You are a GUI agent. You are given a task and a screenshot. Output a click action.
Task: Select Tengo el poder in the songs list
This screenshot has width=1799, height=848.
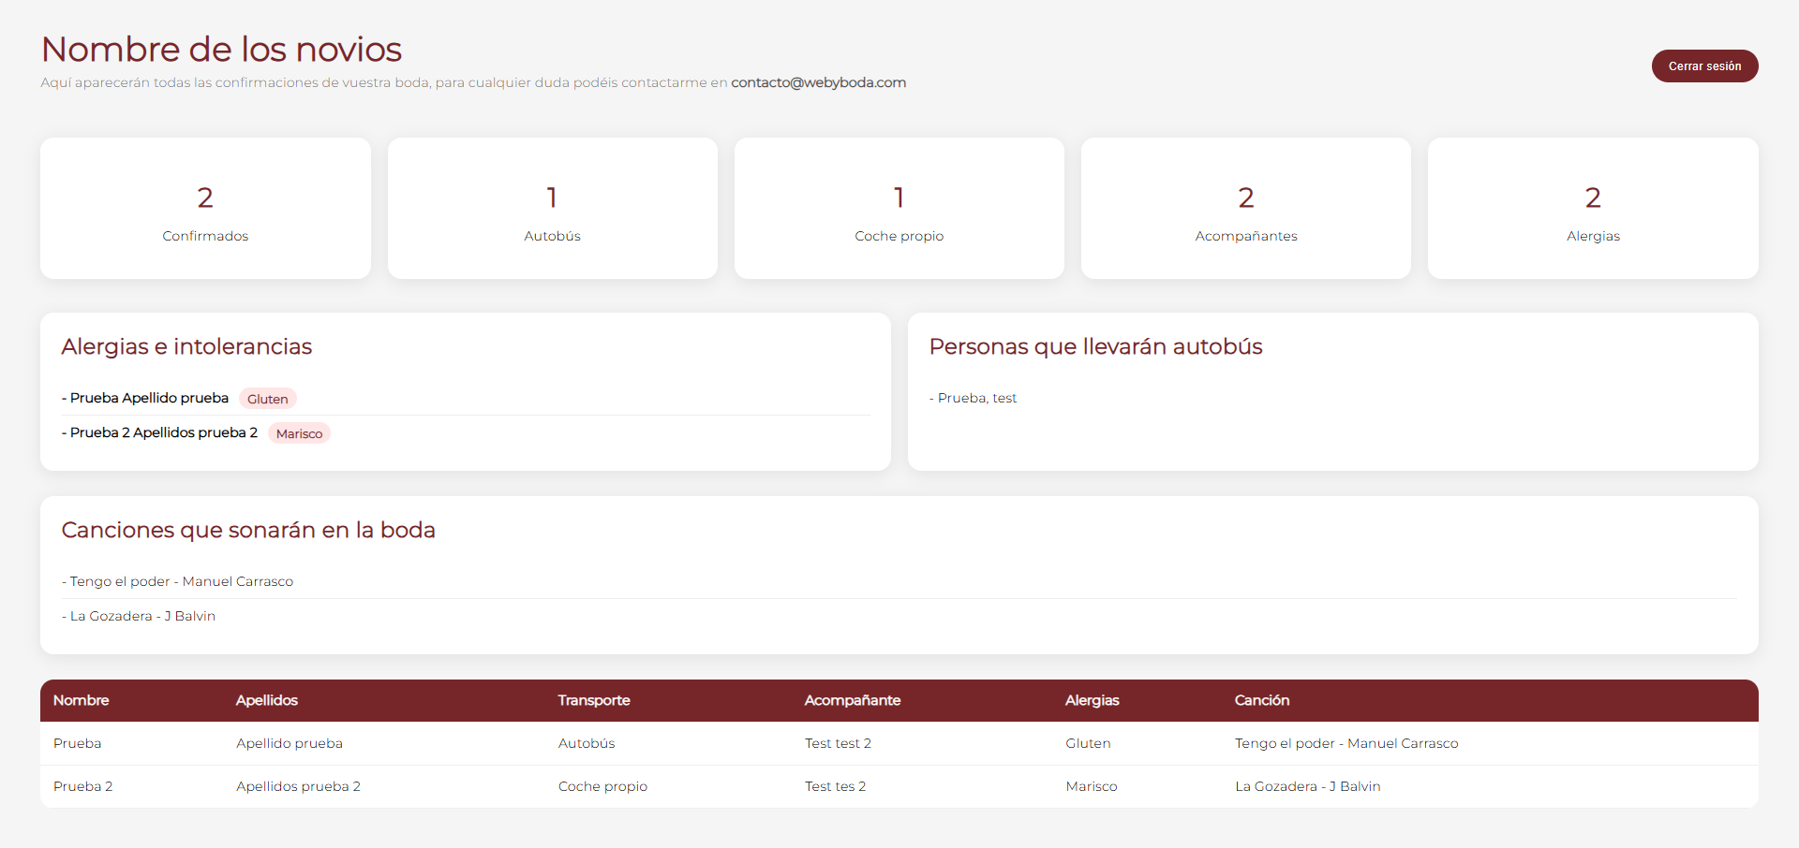[x=177, y=581]
